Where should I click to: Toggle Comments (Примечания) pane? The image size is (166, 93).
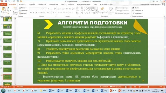pos(116,87)
